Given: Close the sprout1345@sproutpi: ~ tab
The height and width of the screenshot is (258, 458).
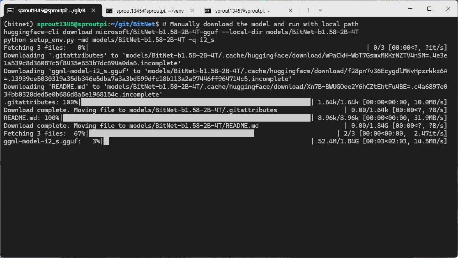Looking at the screenshot, I should point(291,11).
